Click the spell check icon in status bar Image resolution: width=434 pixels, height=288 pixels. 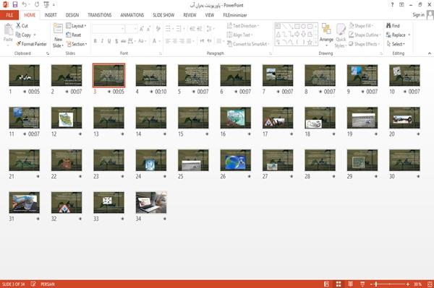pyautogui.click(x=33, y=284)
